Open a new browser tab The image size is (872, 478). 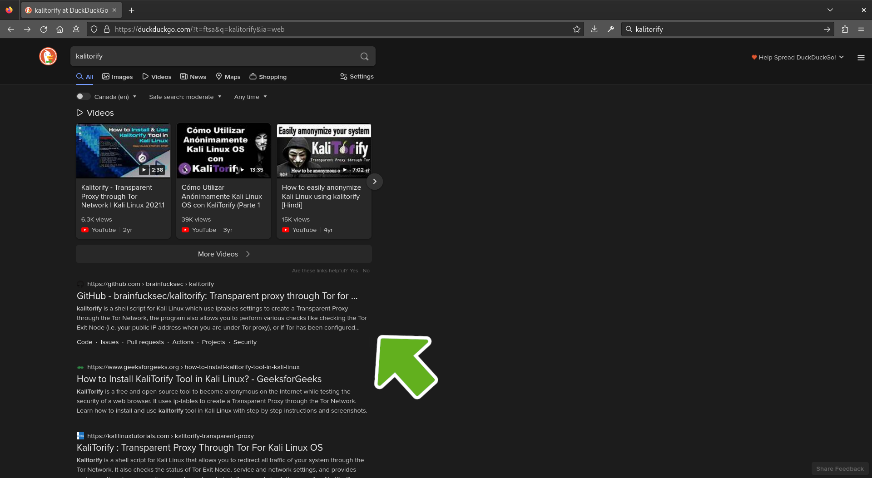click(131, 10)
